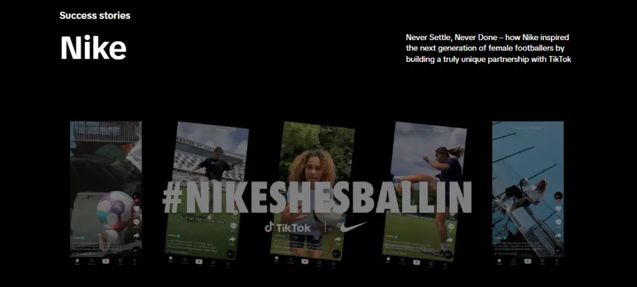Tap Nike sound disc on blue-sky staircase video
Image resolution: width=637 pixels, height=287 pixels.
tap(559, 251)
